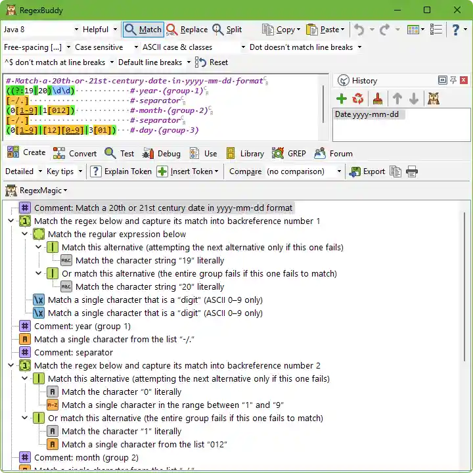Screen dimensions: 473x473
Task: Click the red duplicate history icon
Action: pos(358,99)
